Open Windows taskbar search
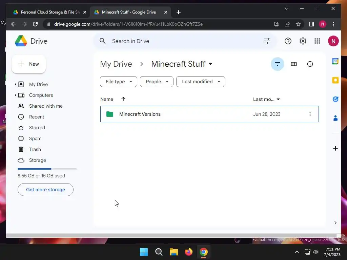The image size is (347, 260). tap(159, 252)
